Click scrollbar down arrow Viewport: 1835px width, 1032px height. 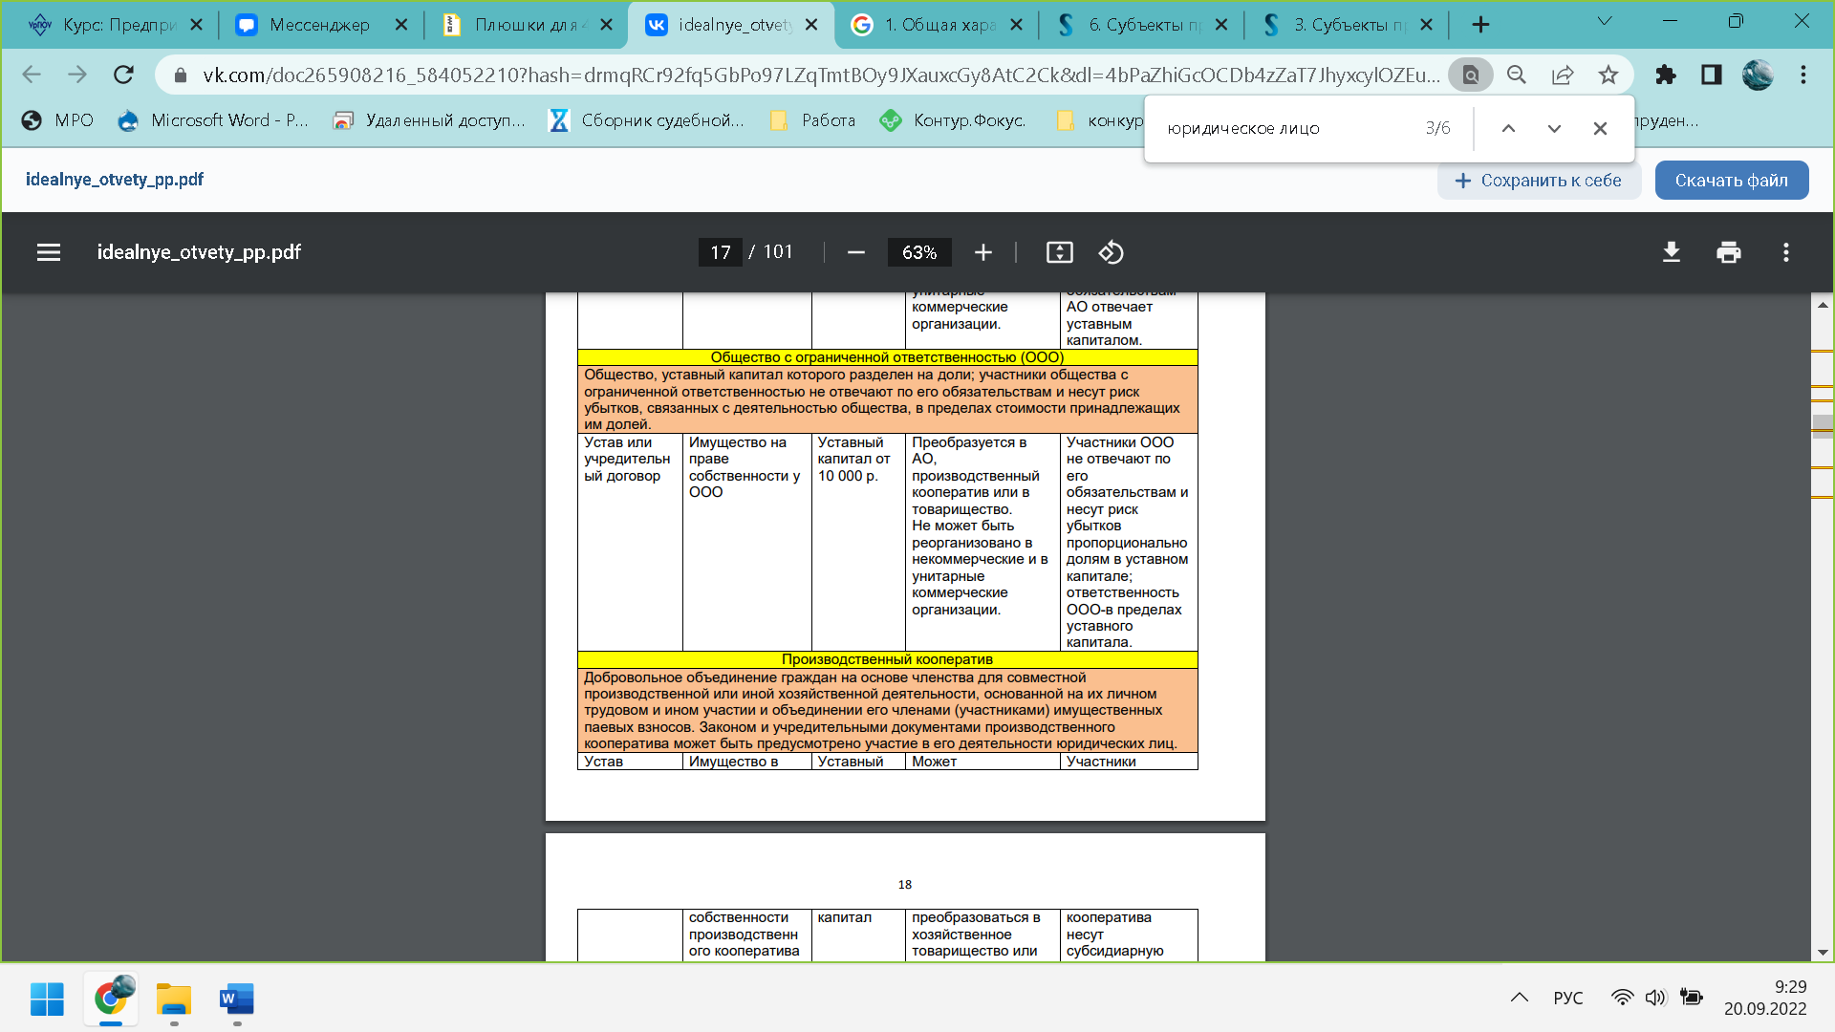1823,953
